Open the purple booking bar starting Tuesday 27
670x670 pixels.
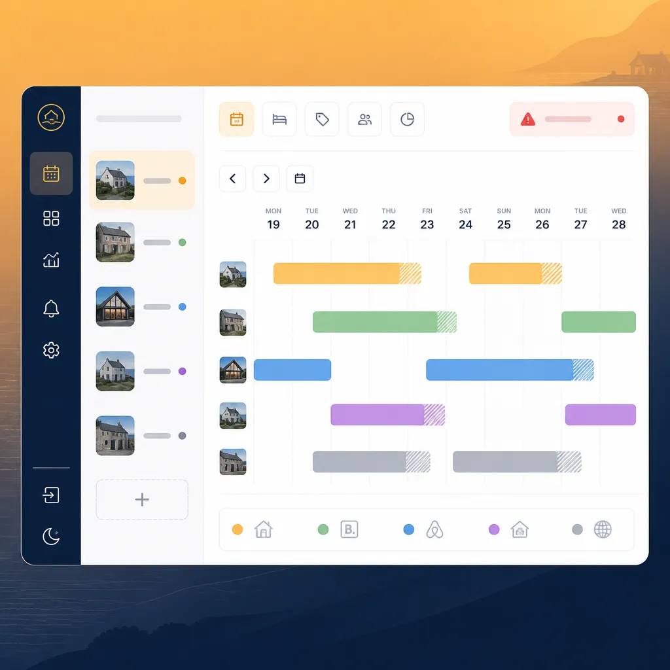pos(601,414)
